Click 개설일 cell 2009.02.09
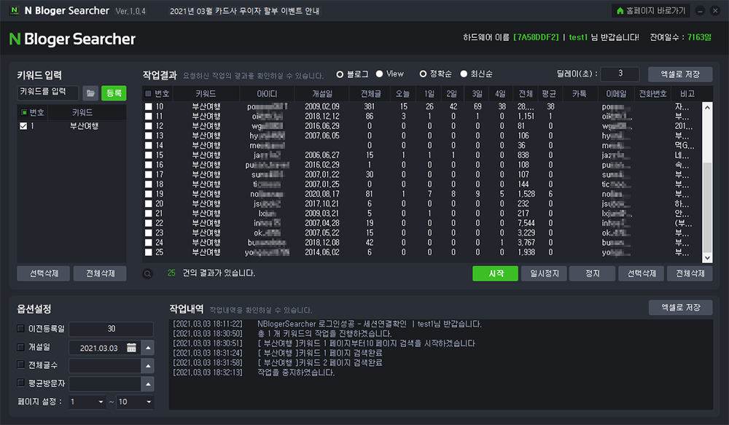 tap(322, 106)
